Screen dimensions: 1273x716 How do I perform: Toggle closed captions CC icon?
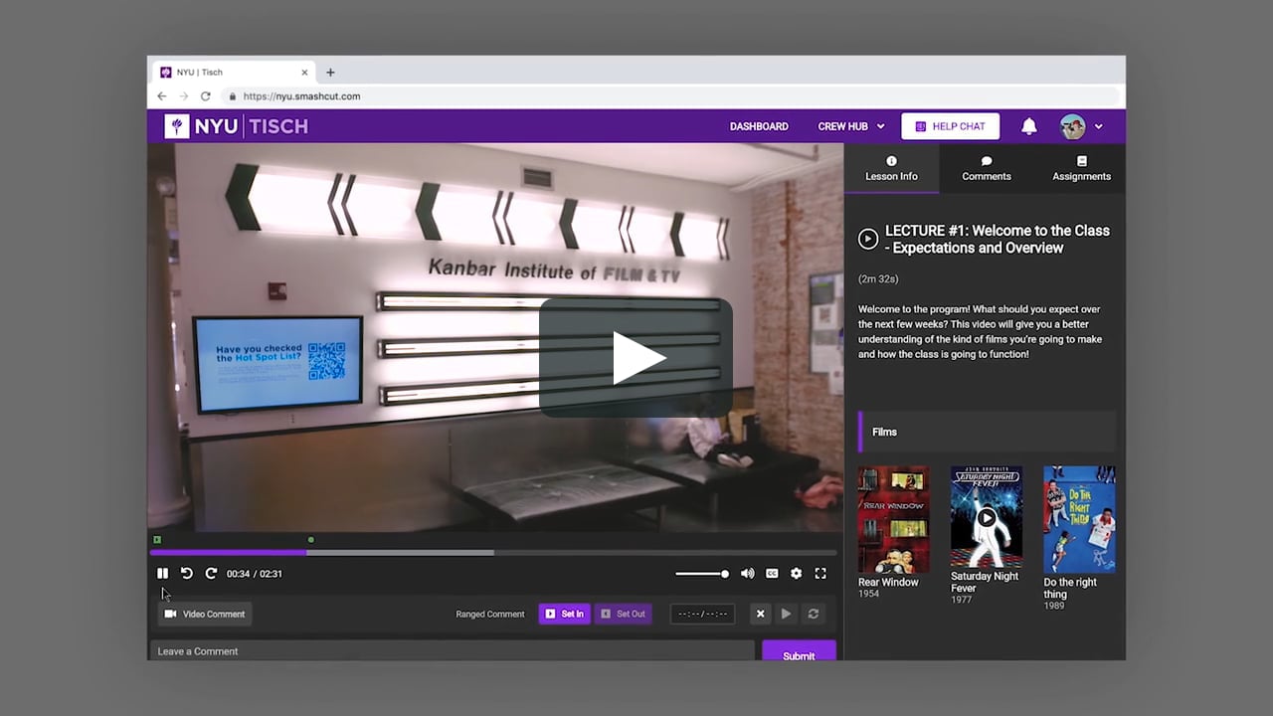coord(772,574)
